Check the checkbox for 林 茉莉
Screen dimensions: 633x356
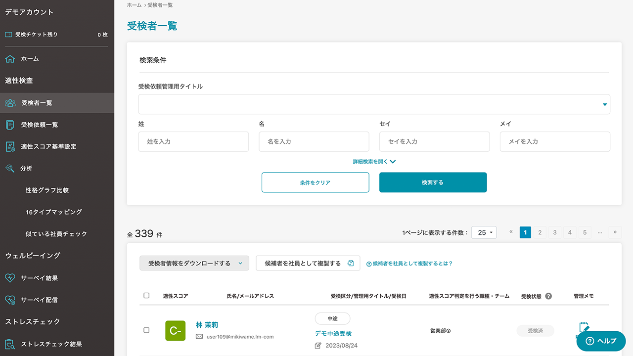(146, 330)
